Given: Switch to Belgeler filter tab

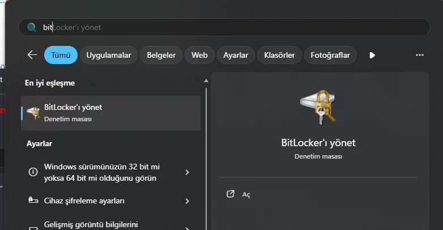Looking at the screenshot, I should pos(161,55).
